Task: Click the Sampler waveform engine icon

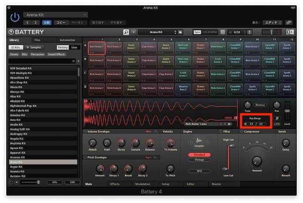Action: 199,140
